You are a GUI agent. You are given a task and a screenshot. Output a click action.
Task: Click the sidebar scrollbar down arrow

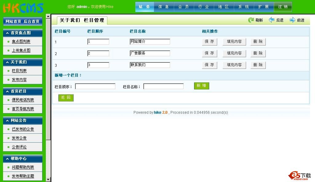[x=48, y=180]
